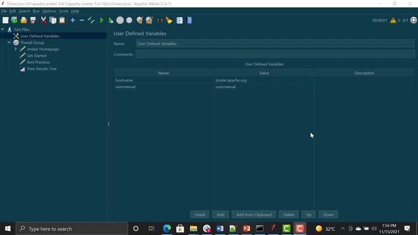Reset search using the yellow broom icon
The width and height of the screenshot is (418, 235).
[x=169, y=20]
